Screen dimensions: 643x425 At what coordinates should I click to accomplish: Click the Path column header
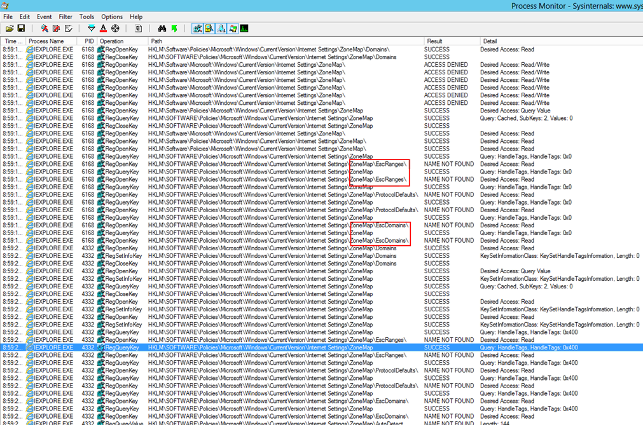tap(286, 41)
